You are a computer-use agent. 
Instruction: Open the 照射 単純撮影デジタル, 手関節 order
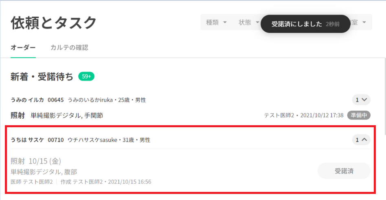(x=57, y=115)
